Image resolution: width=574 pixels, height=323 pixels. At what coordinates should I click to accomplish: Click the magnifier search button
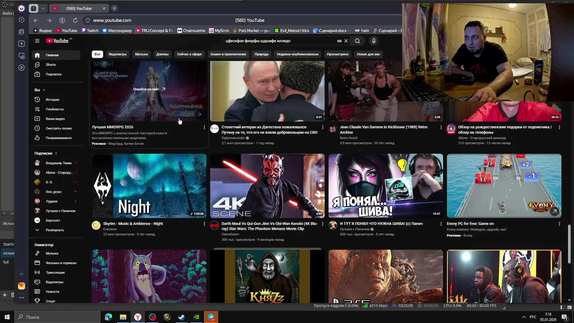click(357, 41)
